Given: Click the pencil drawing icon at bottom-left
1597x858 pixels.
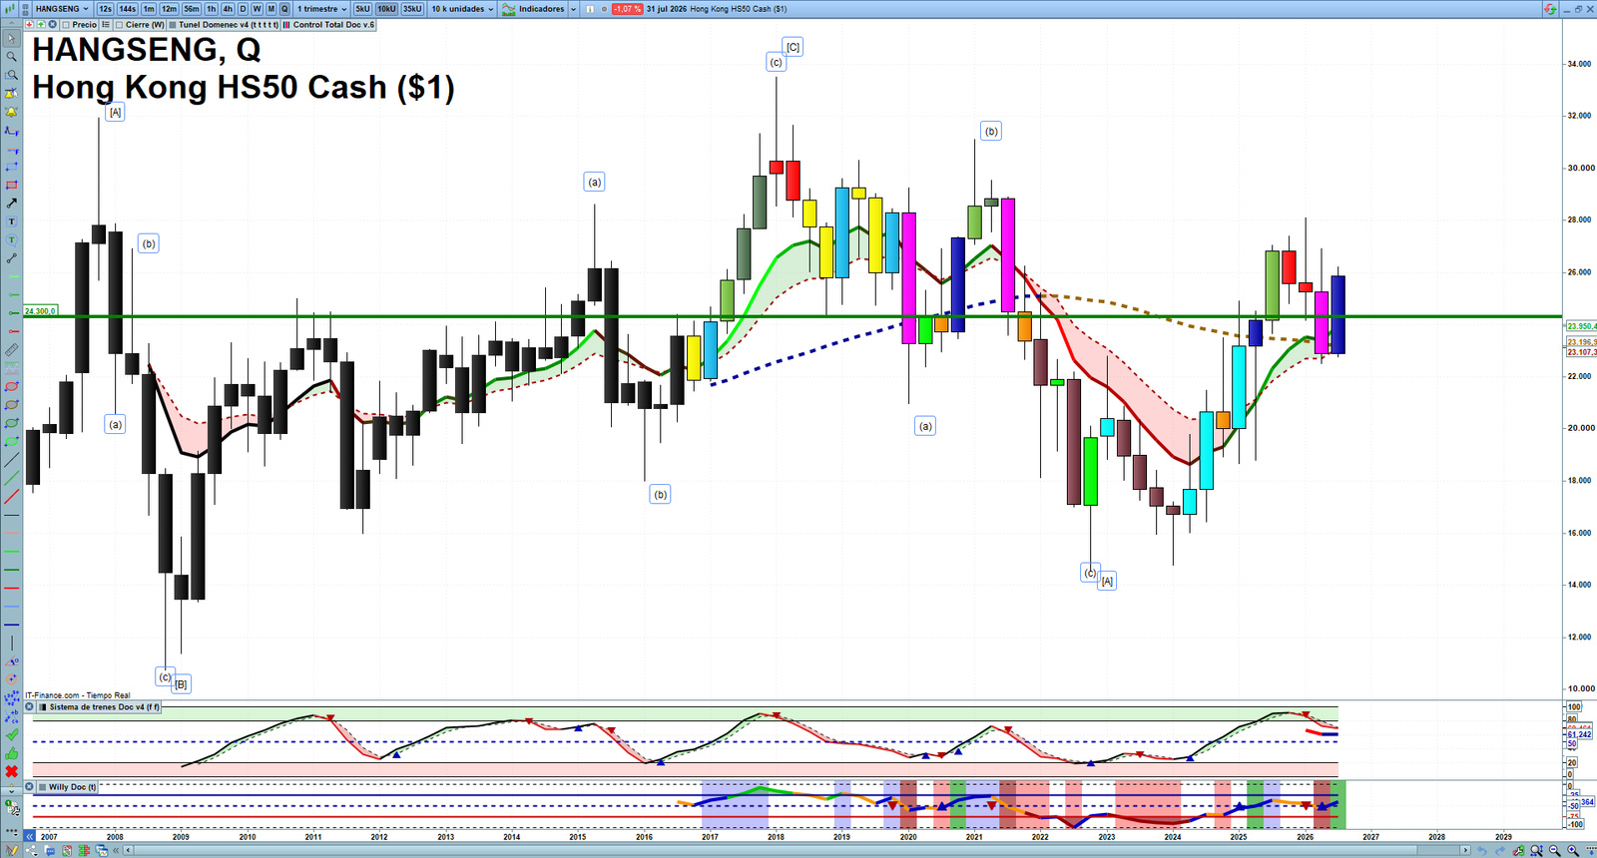Looking at the screenshot, I should [11, 851].
